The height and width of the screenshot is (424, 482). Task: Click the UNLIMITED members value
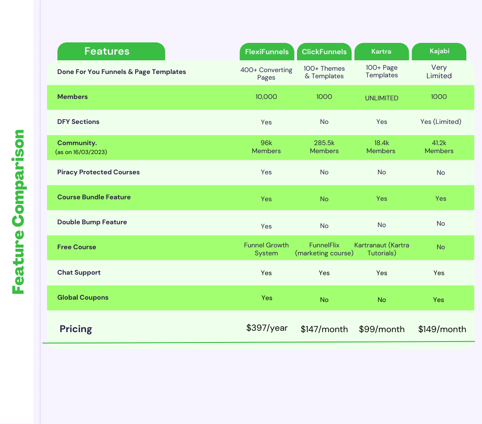(382, 98)
